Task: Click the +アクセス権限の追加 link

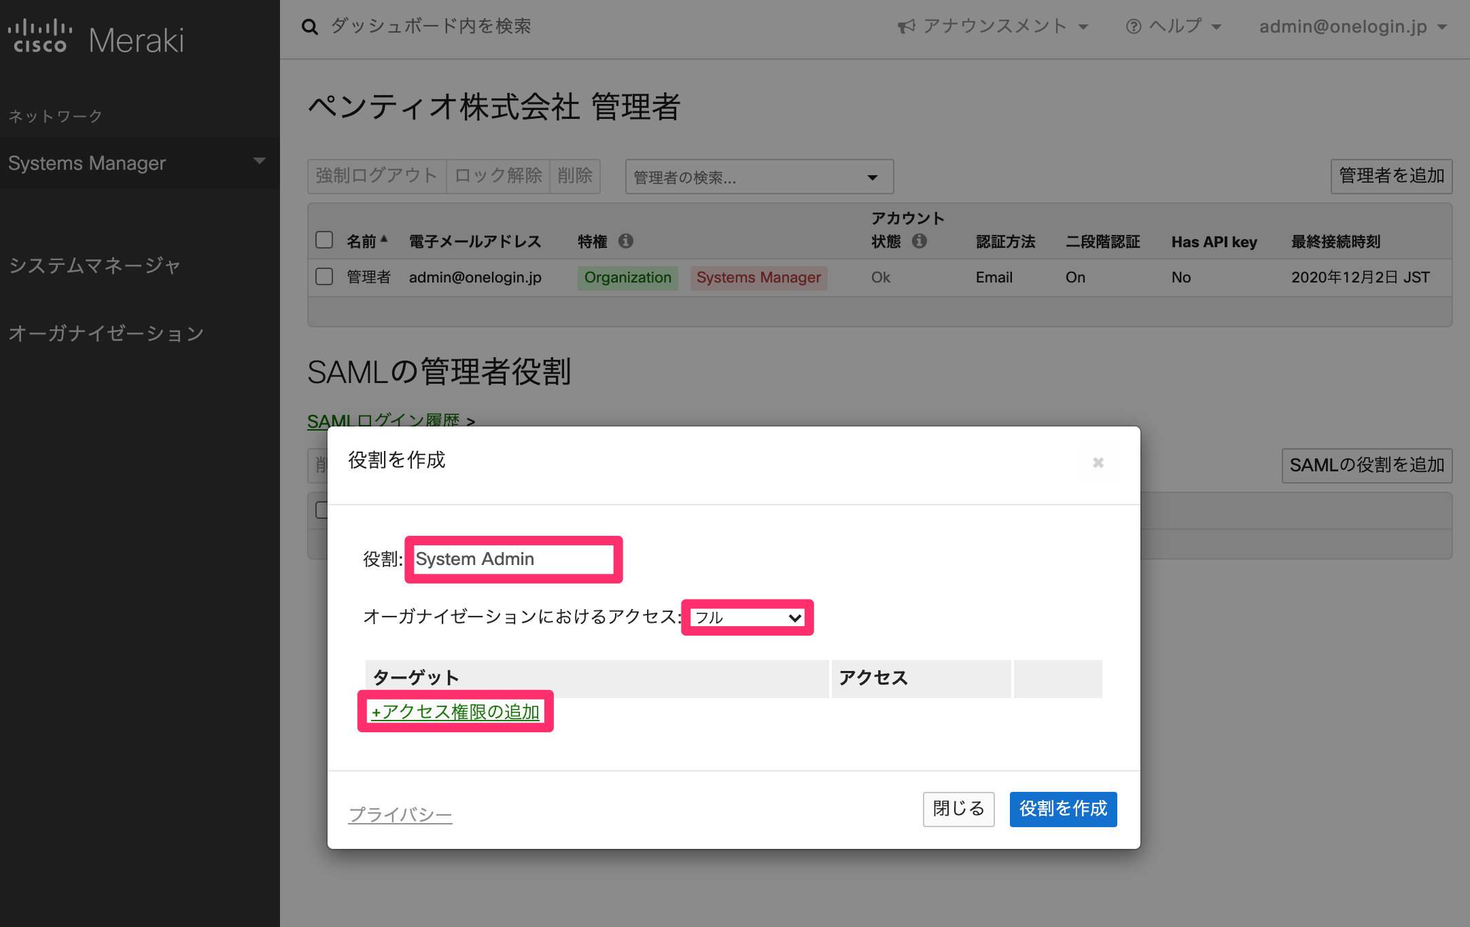Action: (x=455, y=712)
